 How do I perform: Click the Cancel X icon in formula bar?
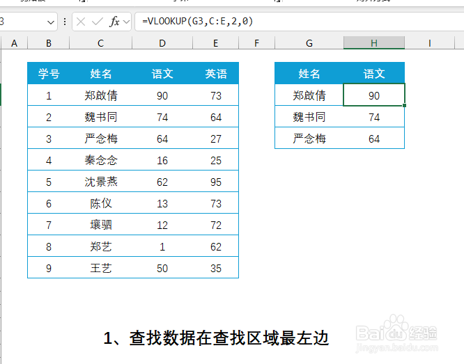[81, 22]
